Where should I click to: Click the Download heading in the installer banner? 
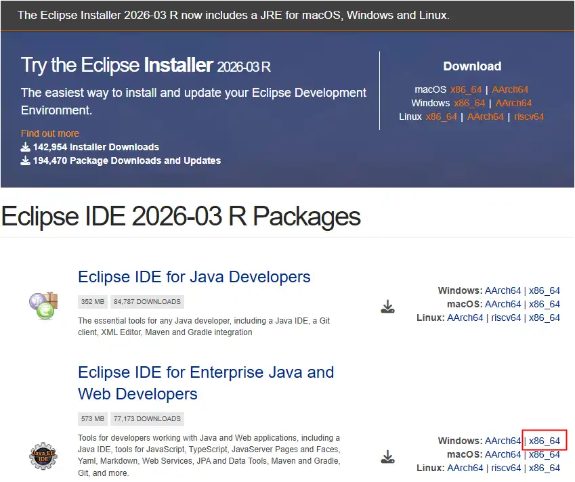(472, 66)
